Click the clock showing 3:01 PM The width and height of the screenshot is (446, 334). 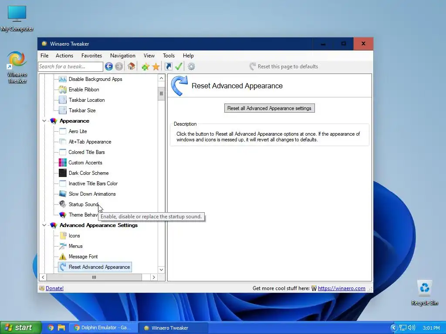(431, 328)
